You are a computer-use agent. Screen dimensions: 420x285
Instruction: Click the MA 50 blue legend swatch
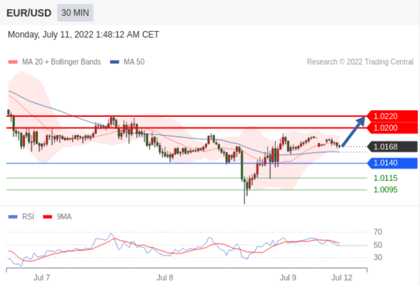point(114,62)
